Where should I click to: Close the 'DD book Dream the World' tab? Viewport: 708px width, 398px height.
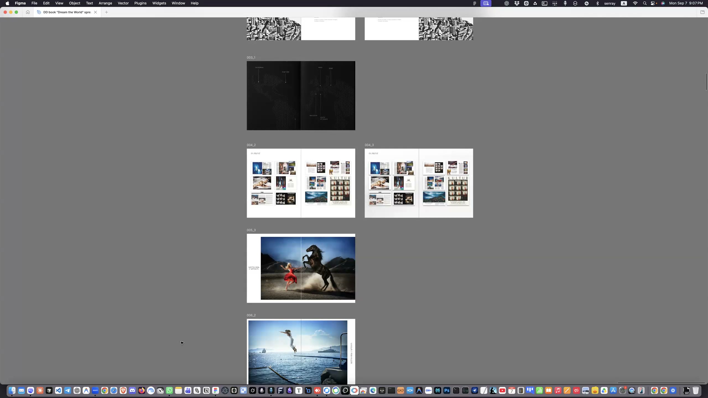[x=95, y=12]
